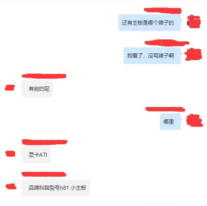Select the short blue message '哪里'
This screenshot has width=207, height=206.
pos(170,122)
